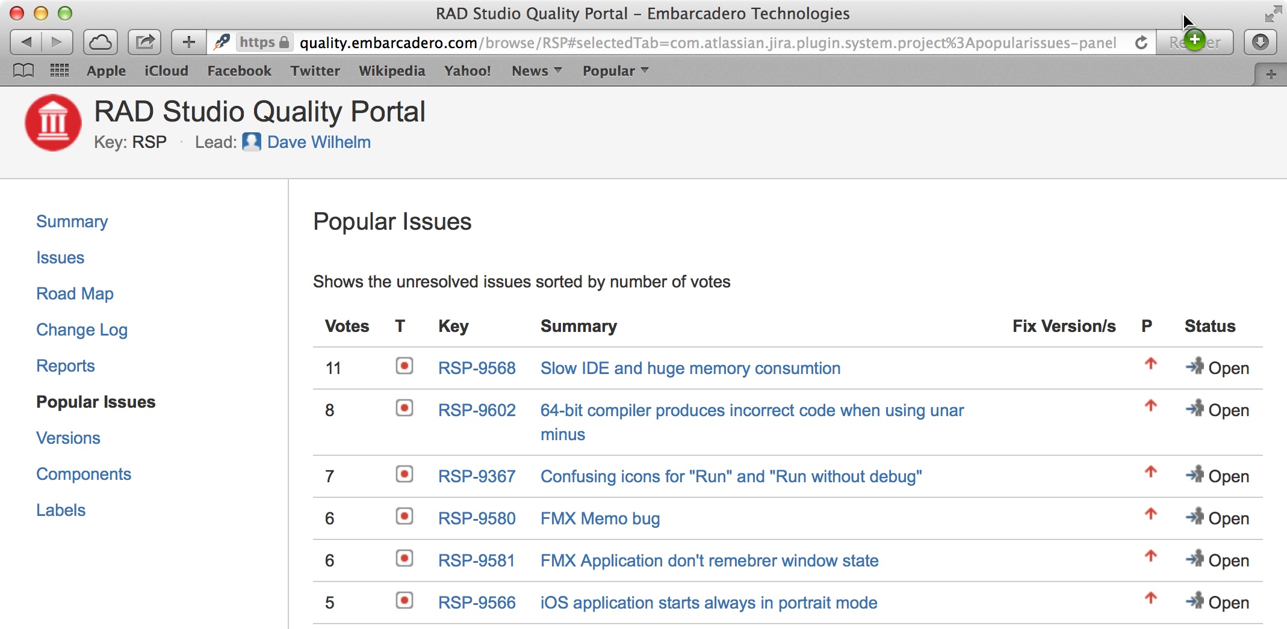1287x629 pixels.
Task: Click the Apple bookmark
Action: pos(107,71)
